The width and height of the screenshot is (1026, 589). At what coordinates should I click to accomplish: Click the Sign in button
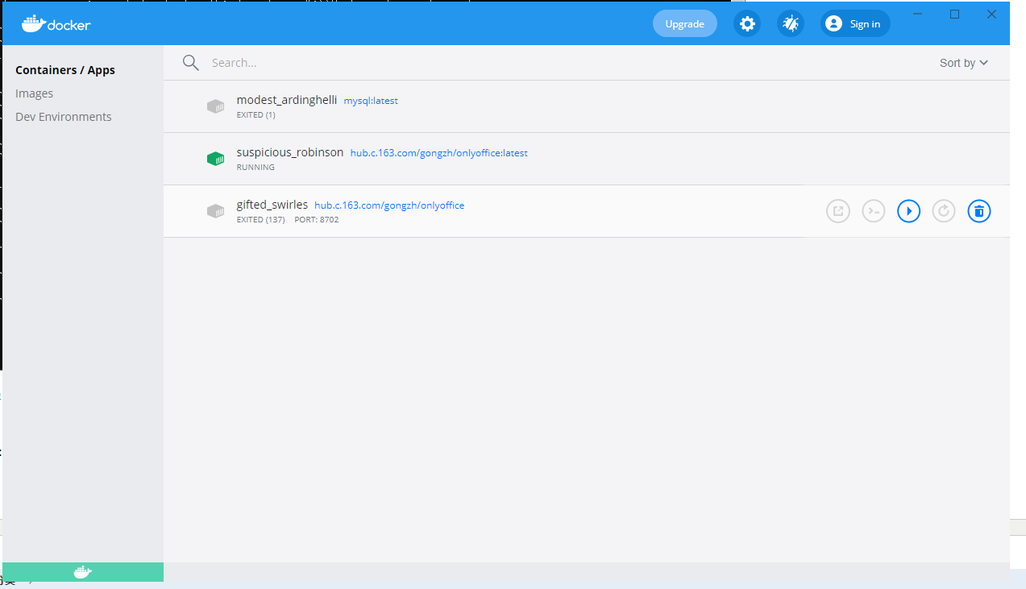[x=855, y=23]
